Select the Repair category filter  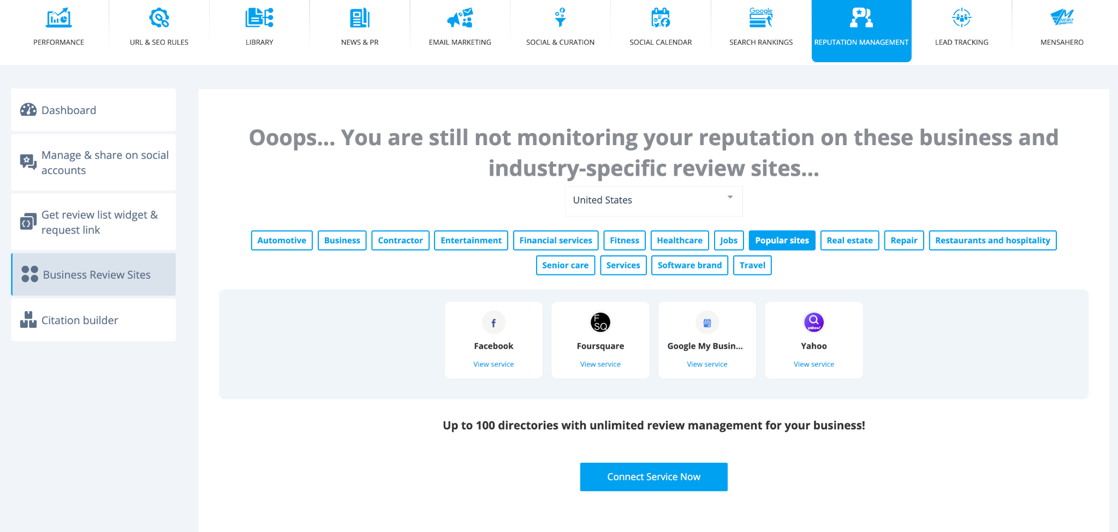pos(904,241)
